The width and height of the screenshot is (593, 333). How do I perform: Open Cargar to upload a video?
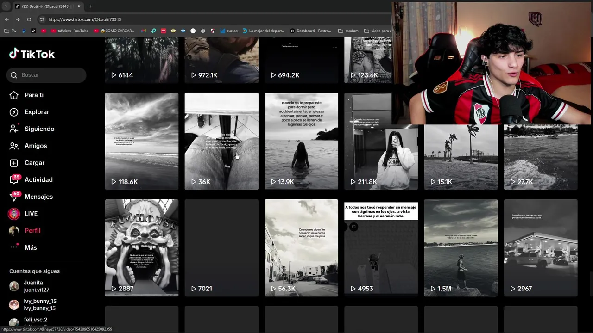(x=34, y=163)
